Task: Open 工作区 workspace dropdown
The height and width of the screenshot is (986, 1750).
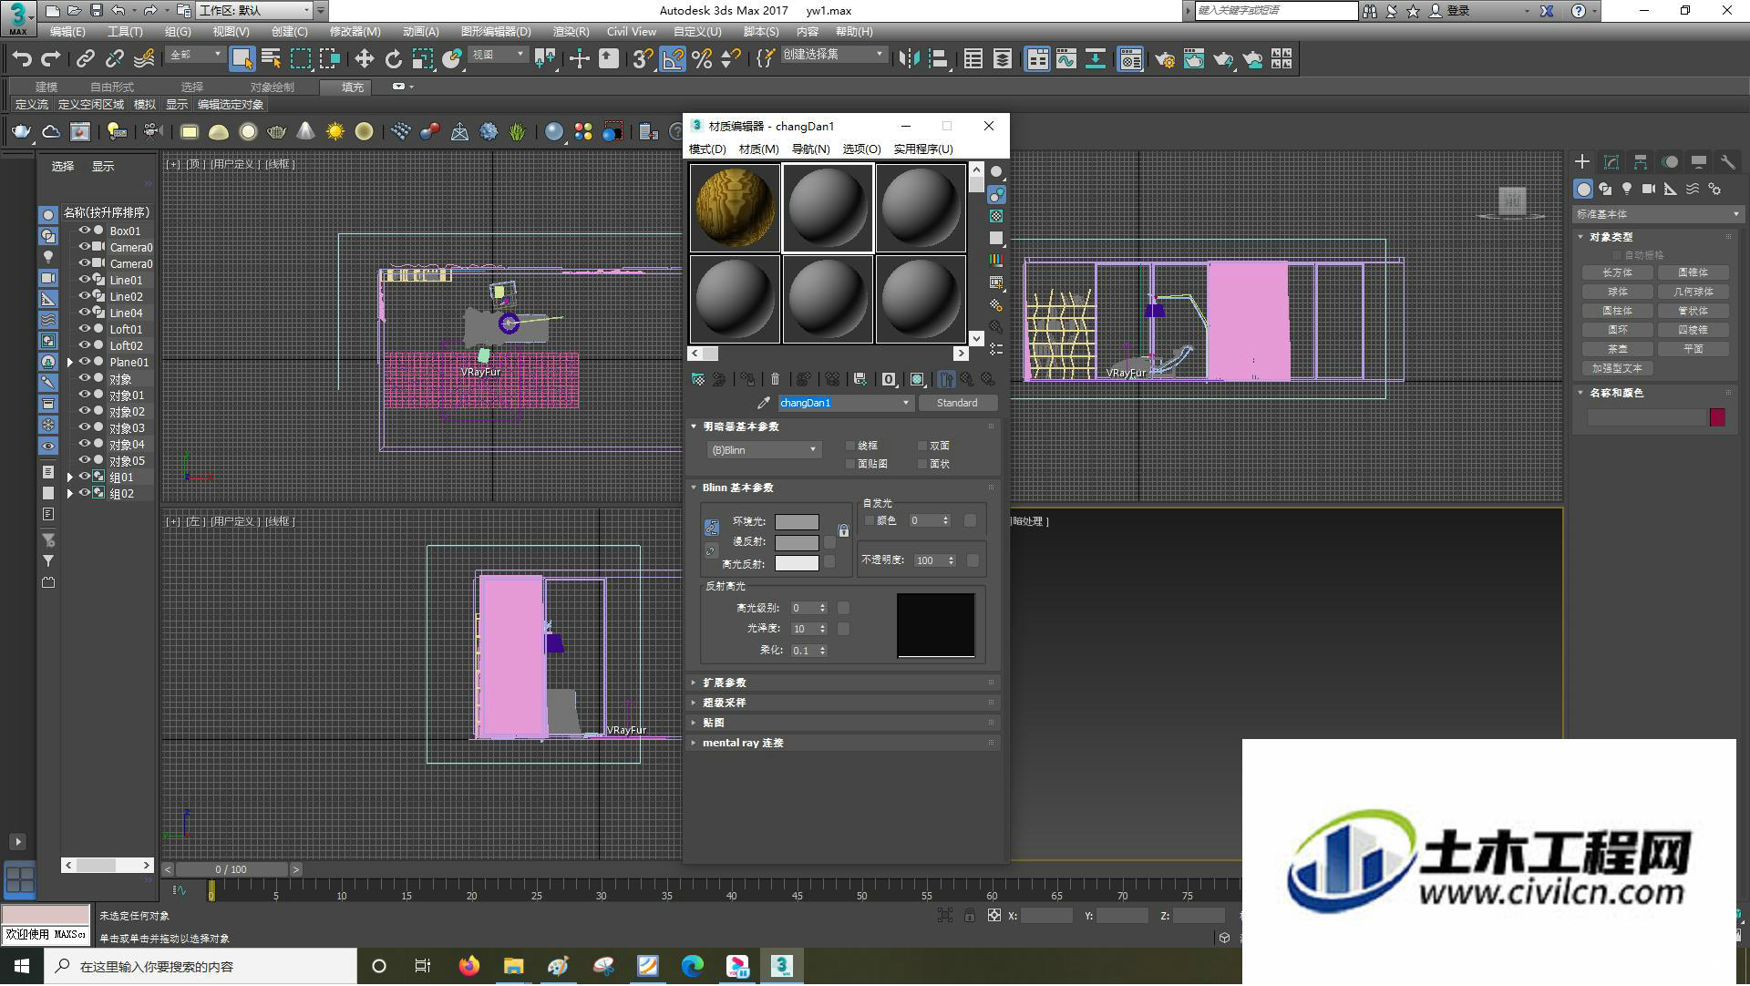Action: (x=255, y=10)
